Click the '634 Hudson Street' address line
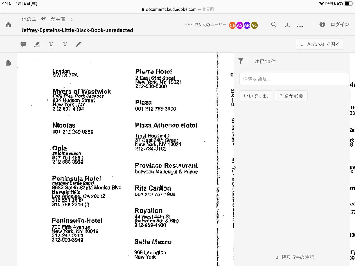The height and width of the screenshot is (266, 355). pos(74,100)
